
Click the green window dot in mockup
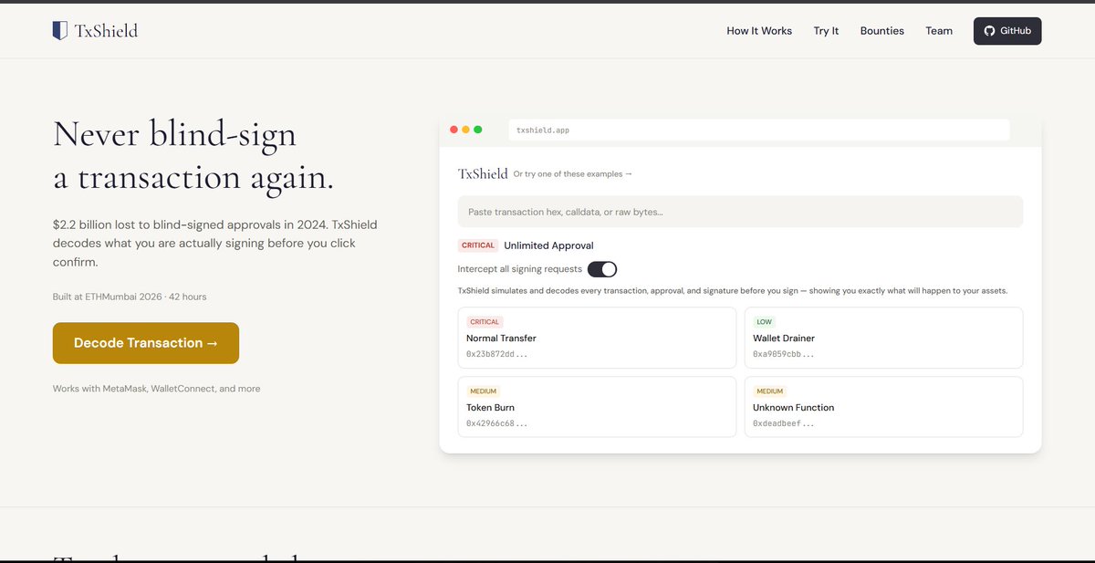478,130
